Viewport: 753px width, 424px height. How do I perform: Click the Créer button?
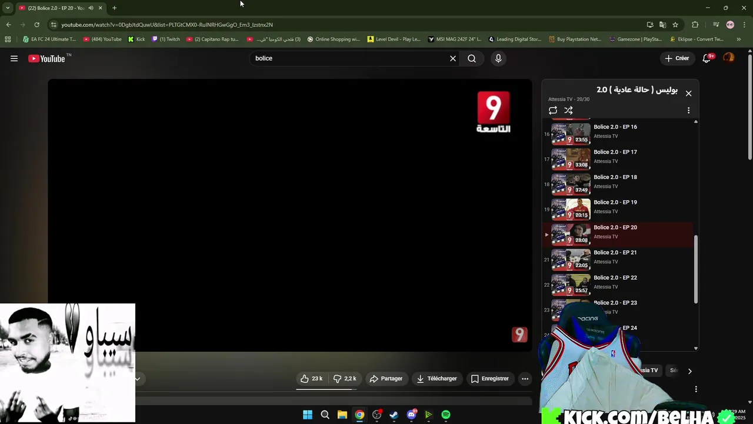pos(677,58)
